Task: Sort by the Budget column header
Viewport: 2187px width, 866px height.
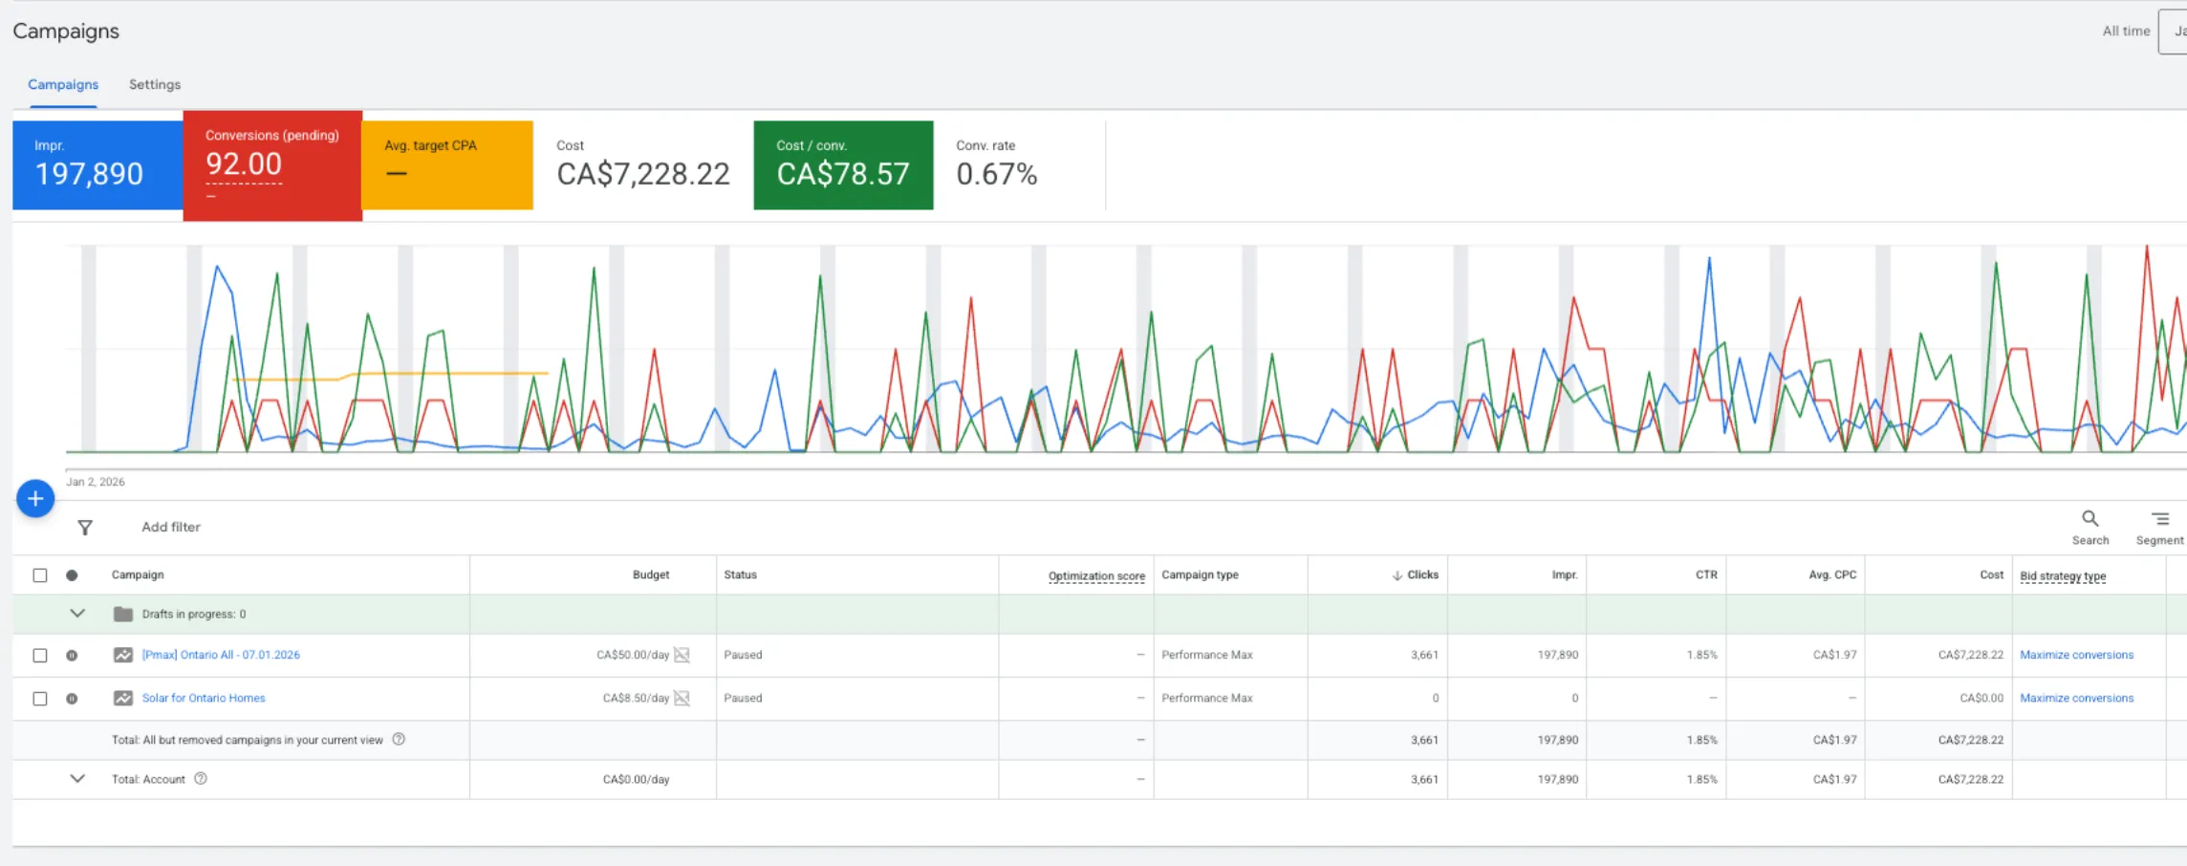Action: [x=651, y=574]
